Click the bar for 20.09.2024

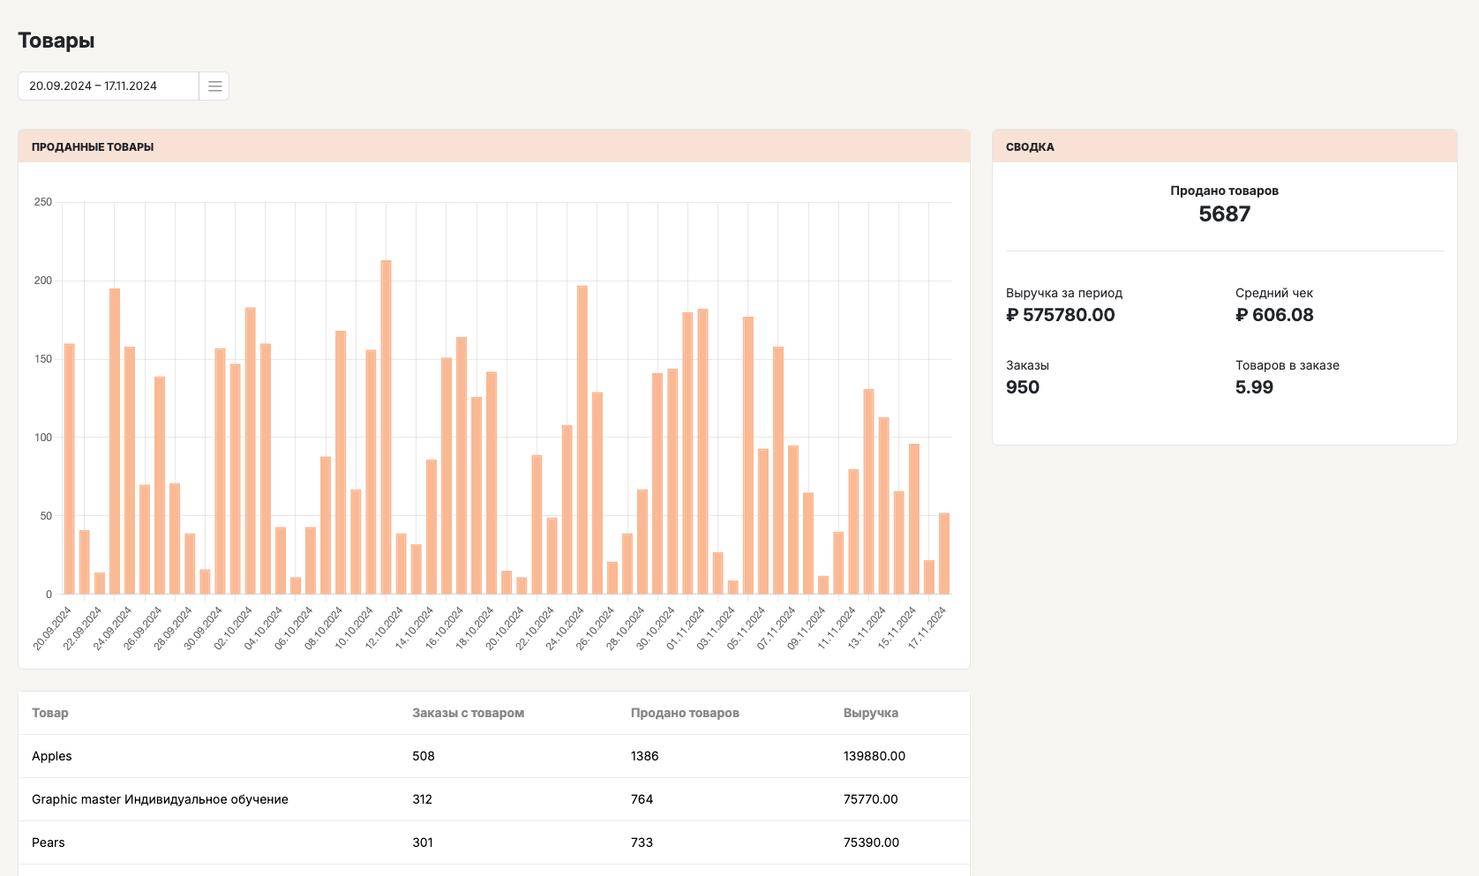pos(70,468)
